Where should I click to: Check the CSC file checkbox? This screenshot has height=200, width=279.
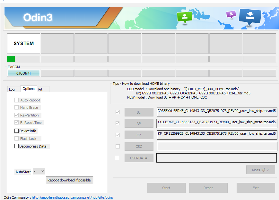point(118,147)
